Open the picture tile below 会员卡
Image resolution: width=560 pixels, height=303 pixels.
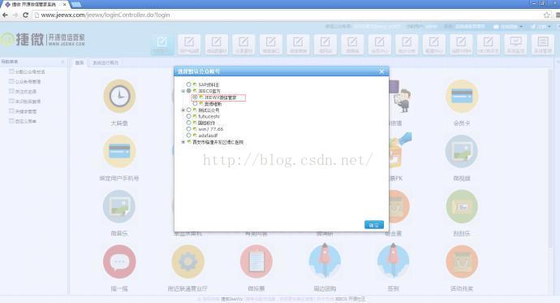tap(462, 151)
